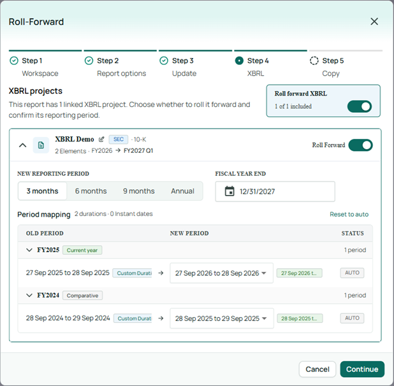Click the arrow icon in 27 Sep 2025 row
The height and width of the screenshot is (386, 394).
tap(161, 273)
